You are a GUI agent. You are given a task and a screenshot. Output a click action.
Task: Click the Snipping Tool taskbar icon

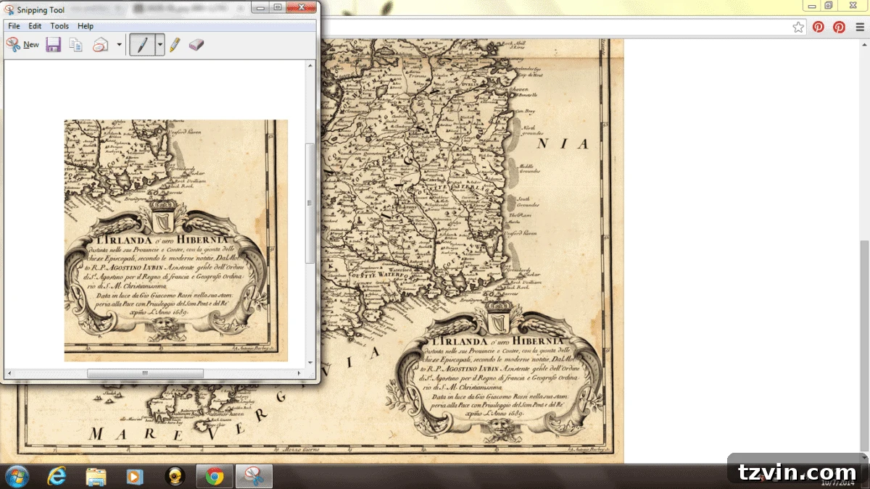(x=254, y=476)
